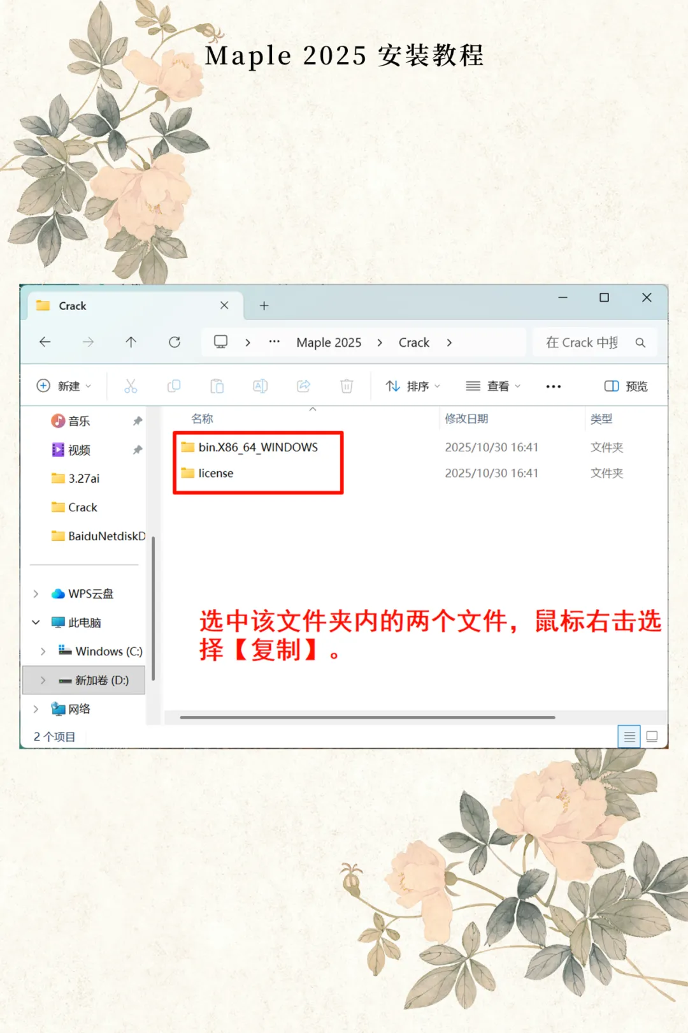688x1033 pixels.
Task: Click the navigation pane vertical scrollbar
Action: coord(154,609)
